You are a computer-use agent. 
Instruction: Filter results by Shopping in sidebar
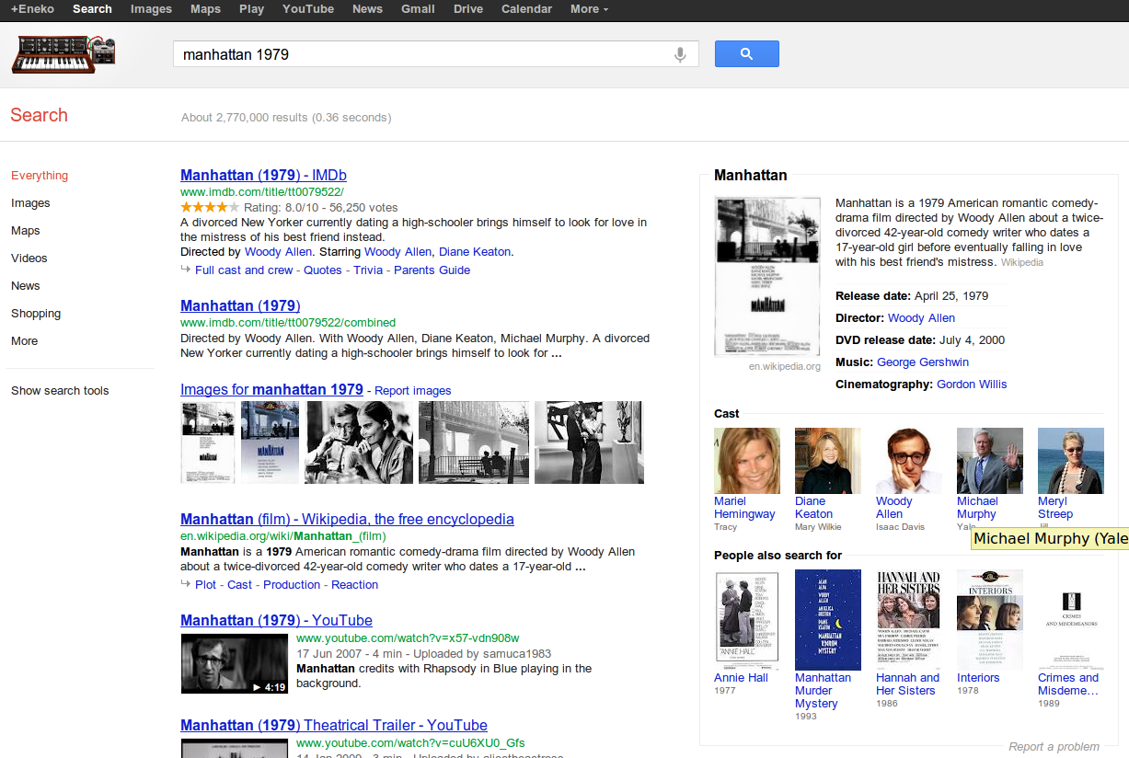click(x=36, y=314)
